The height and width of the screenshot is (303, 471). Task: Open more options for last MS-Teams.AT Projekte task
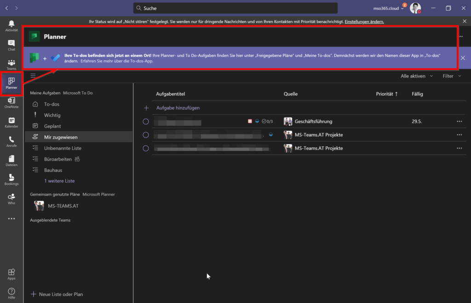(460, 148)
